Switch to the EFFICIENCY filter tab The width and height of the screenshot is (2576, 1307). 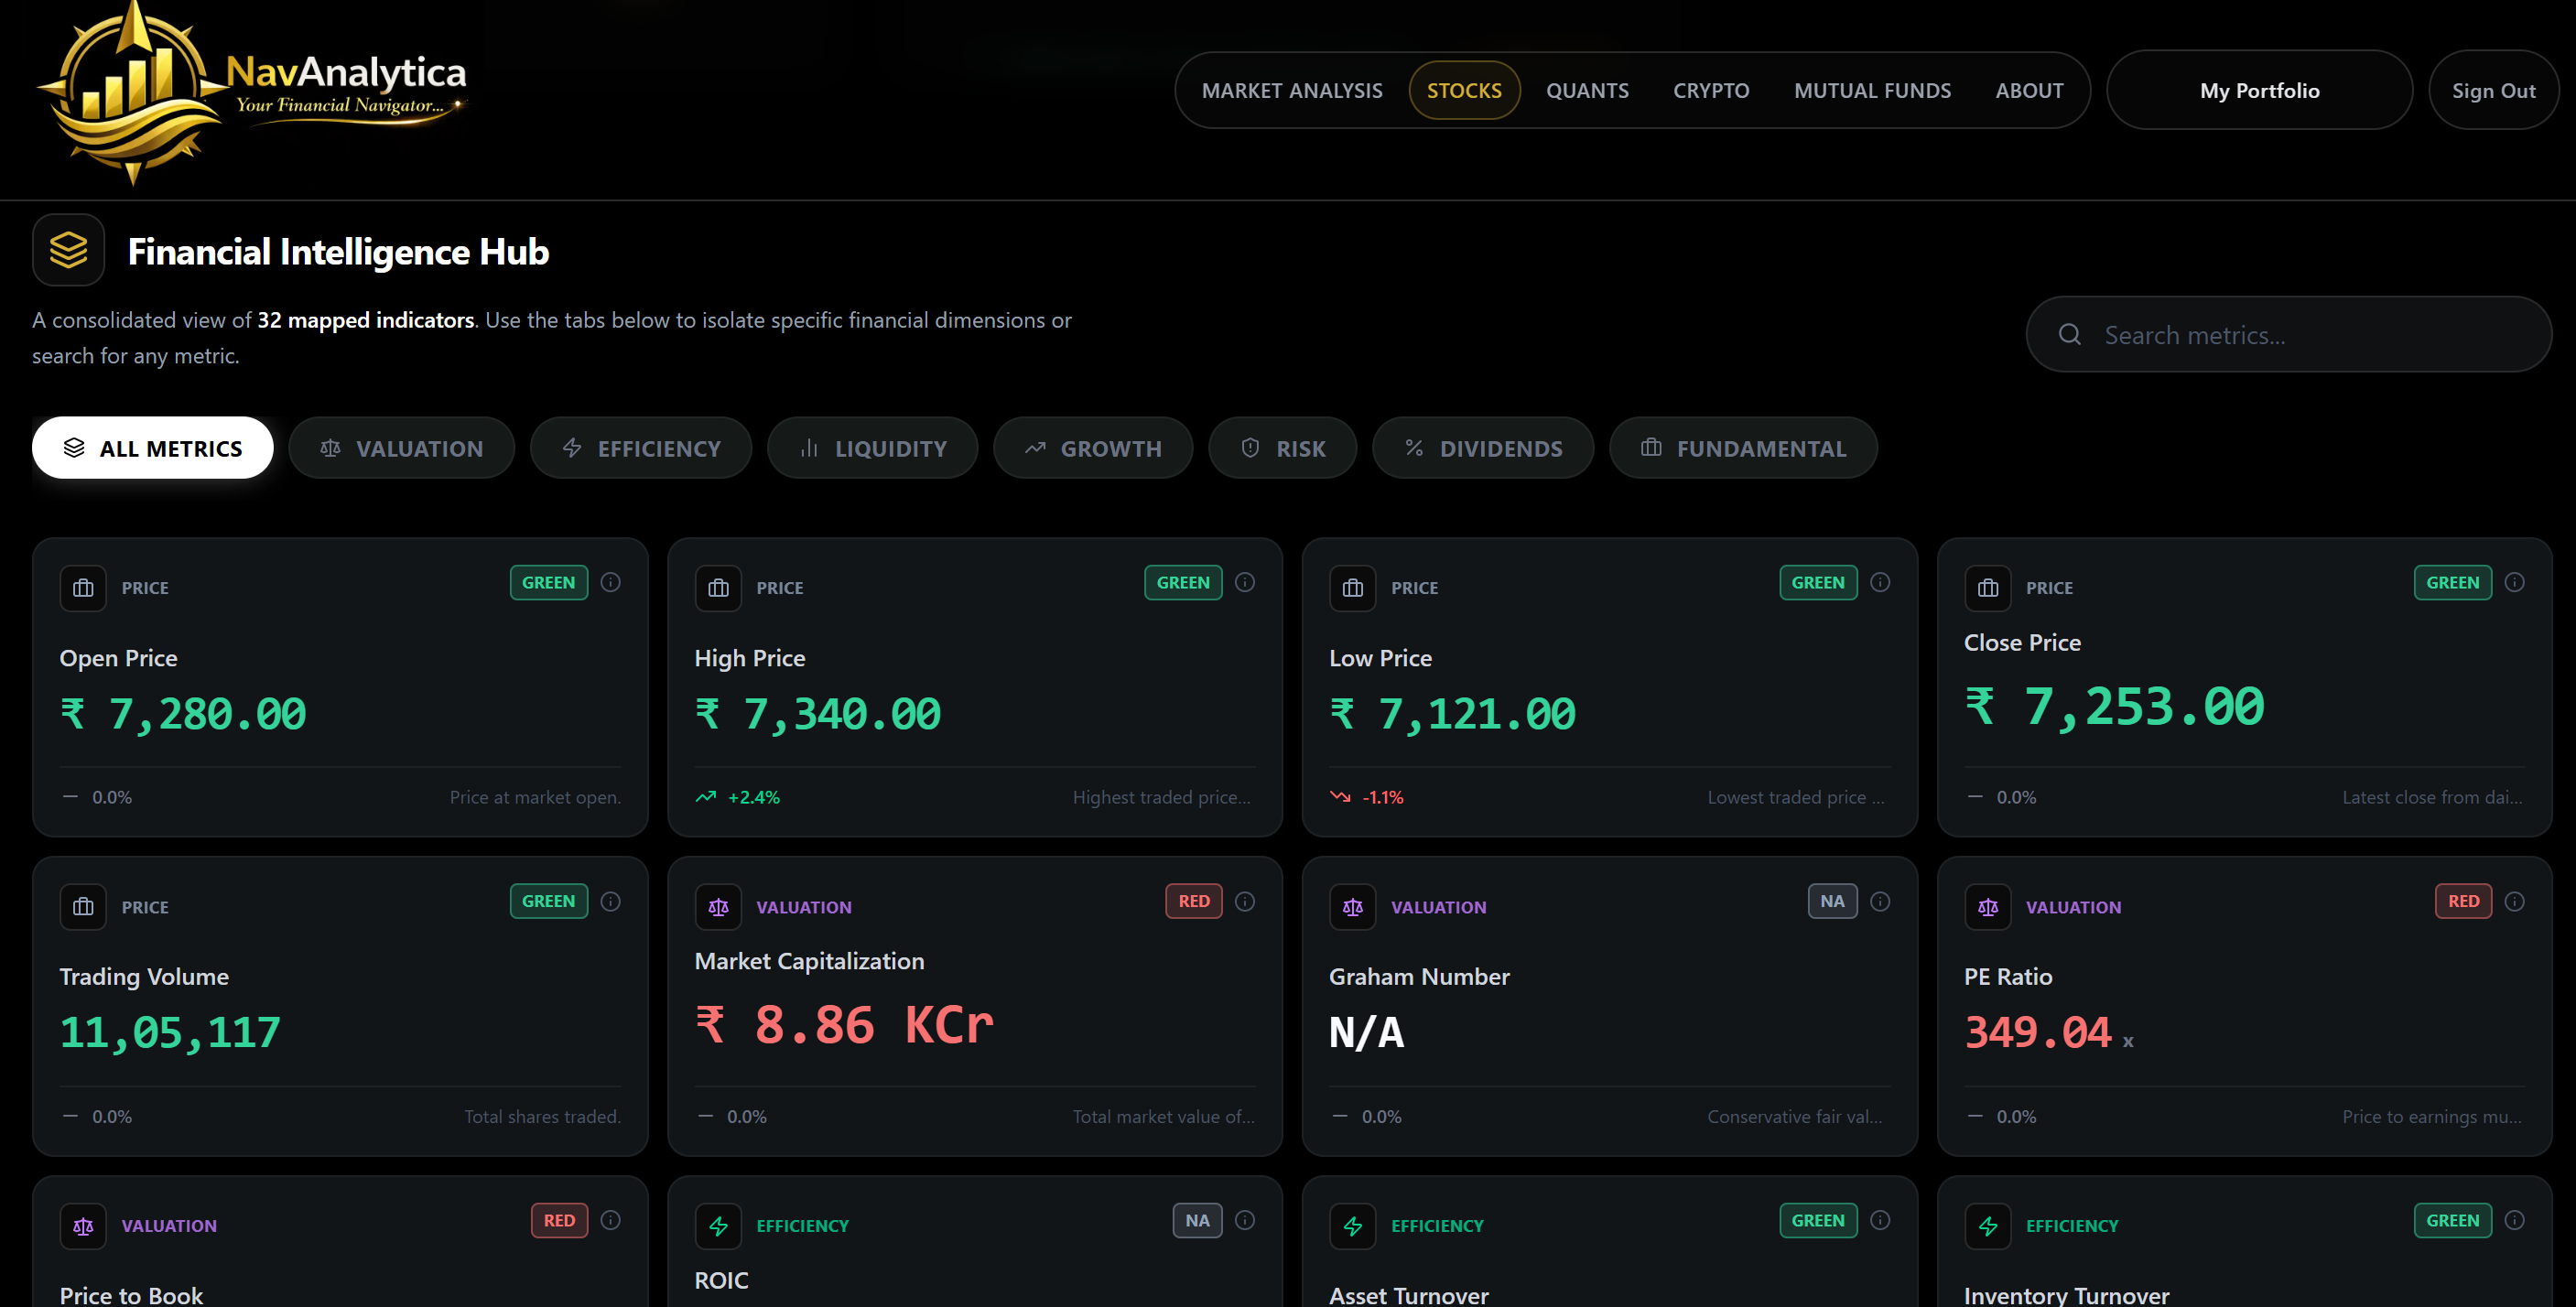coord(641,448)
